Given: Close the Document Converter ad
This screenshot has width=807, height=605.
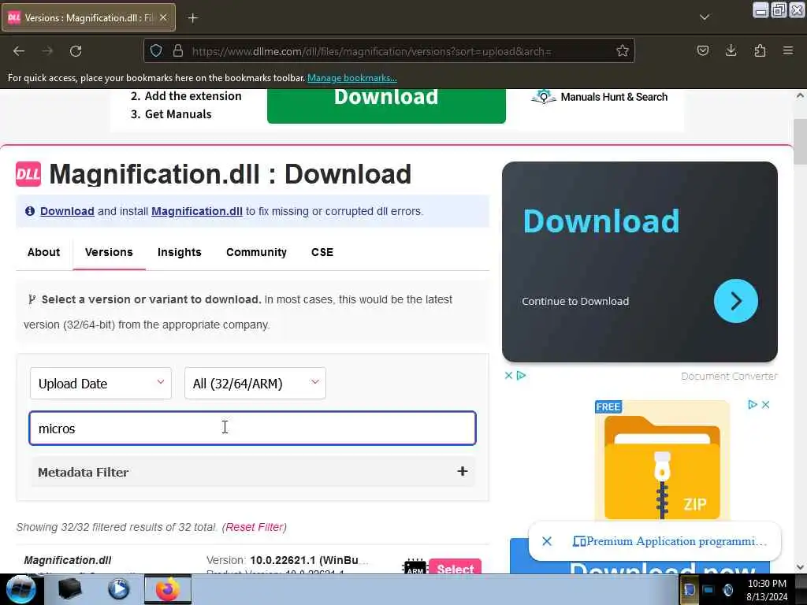Looking at the screenshot, I should (x=508, y=376).
